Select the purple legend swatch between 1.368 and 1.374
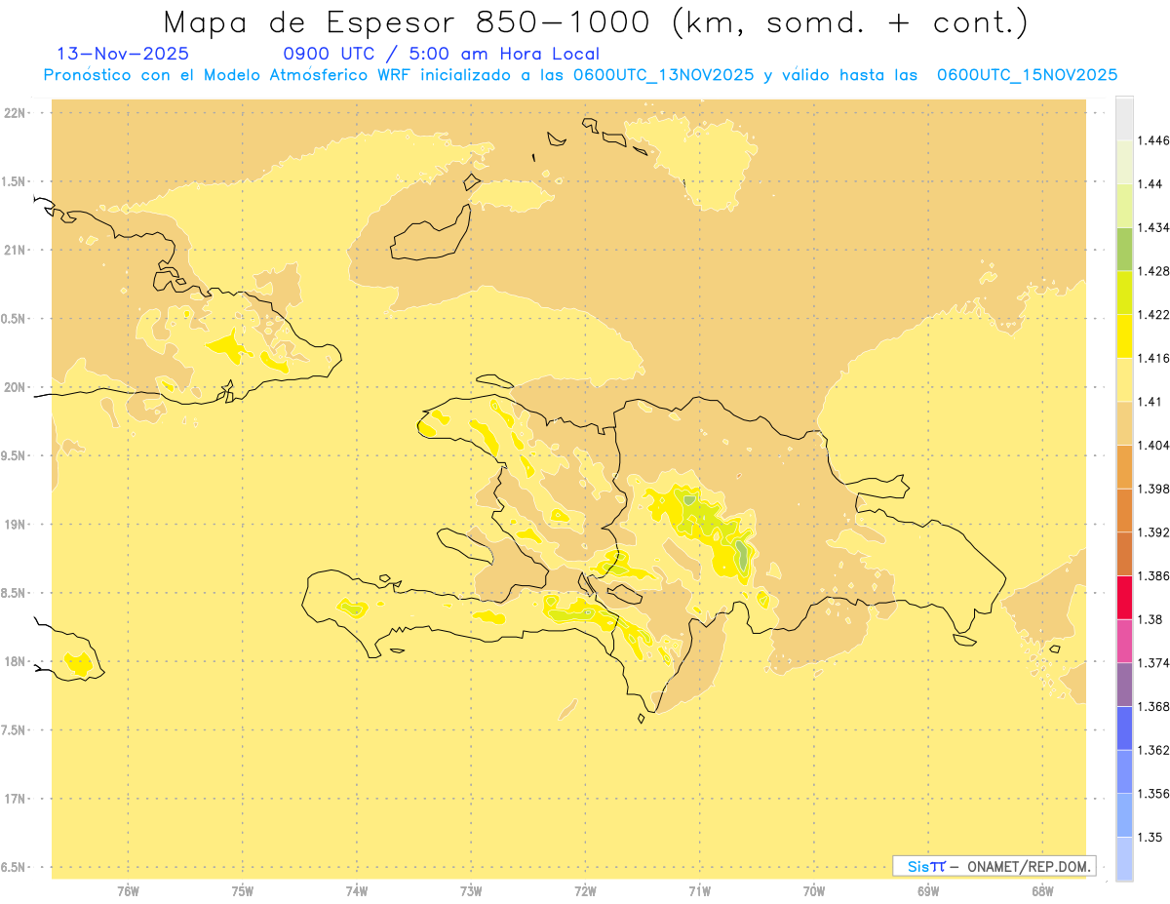Viewport: 1170px width, 904px height. 1124,685
